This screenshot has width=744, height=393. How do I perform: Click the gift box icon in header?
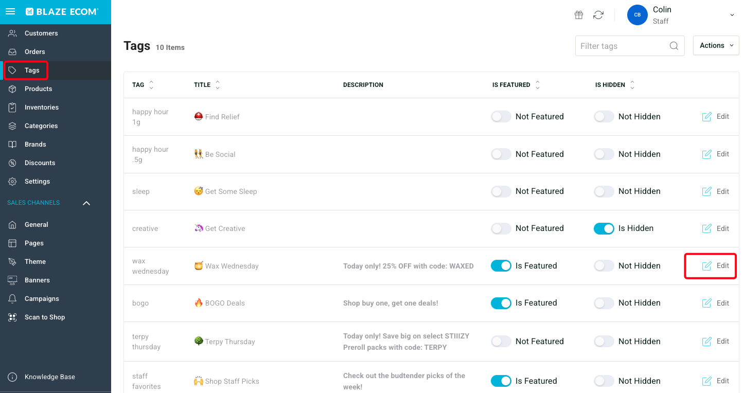tap(579, 15)
